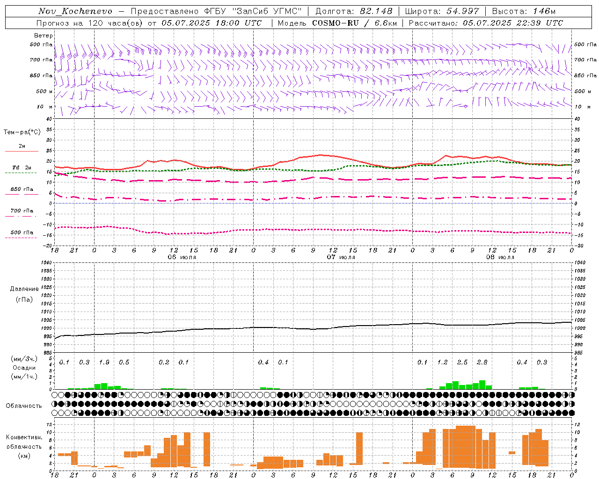The image size is (599, 479).
Task: Click the 0.5 precipitation amount value
Action: point(124,363)
